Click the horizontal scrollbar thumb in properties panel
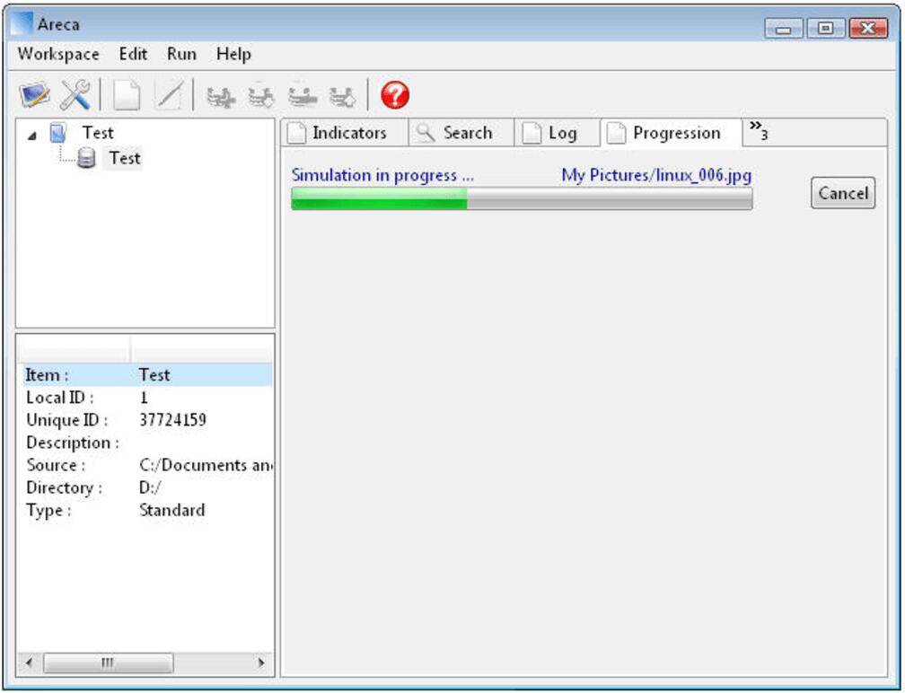The image size is (905, 693). tap(109, 662)
